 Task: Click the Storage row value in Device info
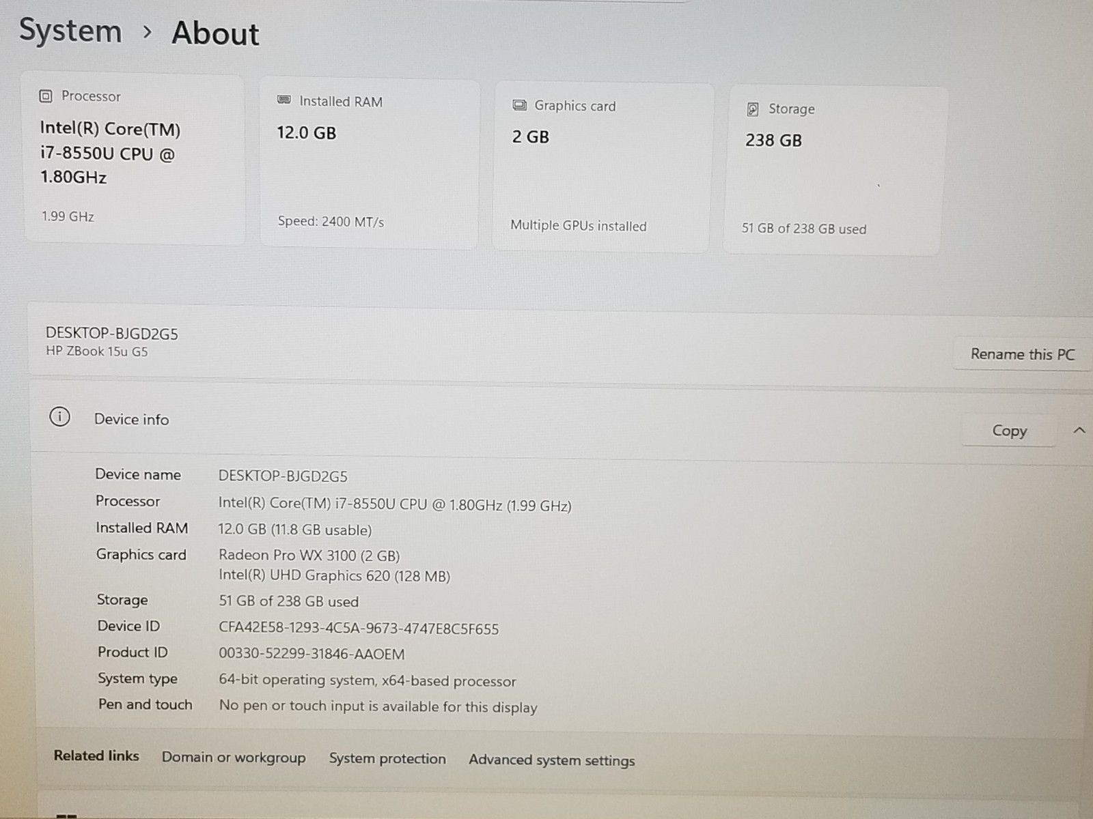[x=288, y=601]
